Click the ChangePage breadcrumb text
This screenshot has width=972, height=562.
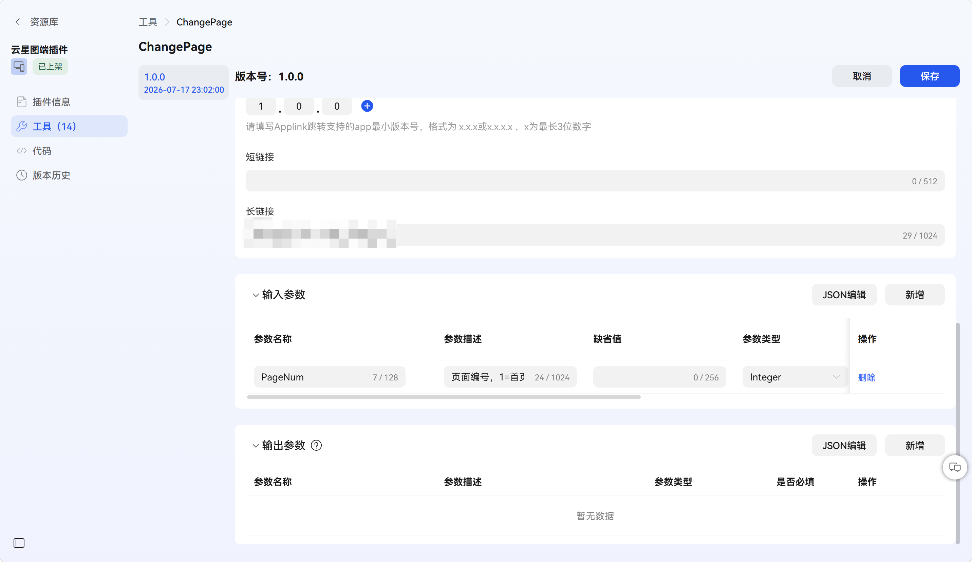click(x=204, y=22)
